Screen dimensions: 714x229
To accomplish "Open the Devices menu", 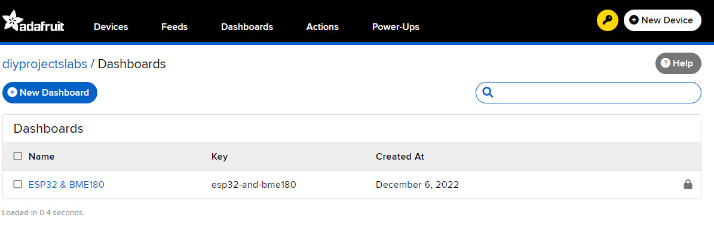I will pyautogui.click(x=111, y=27).
